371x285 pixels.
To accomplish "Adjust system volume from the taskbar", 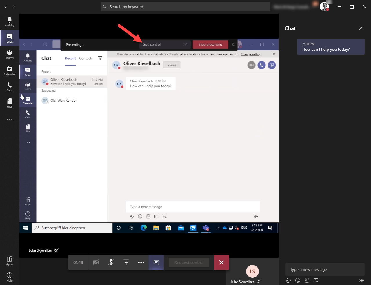I will (237, 228).
